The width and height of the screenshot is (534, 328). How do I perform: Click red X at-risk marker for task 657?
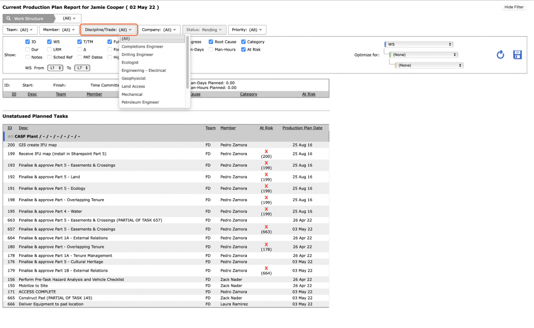tap(266, 227)
